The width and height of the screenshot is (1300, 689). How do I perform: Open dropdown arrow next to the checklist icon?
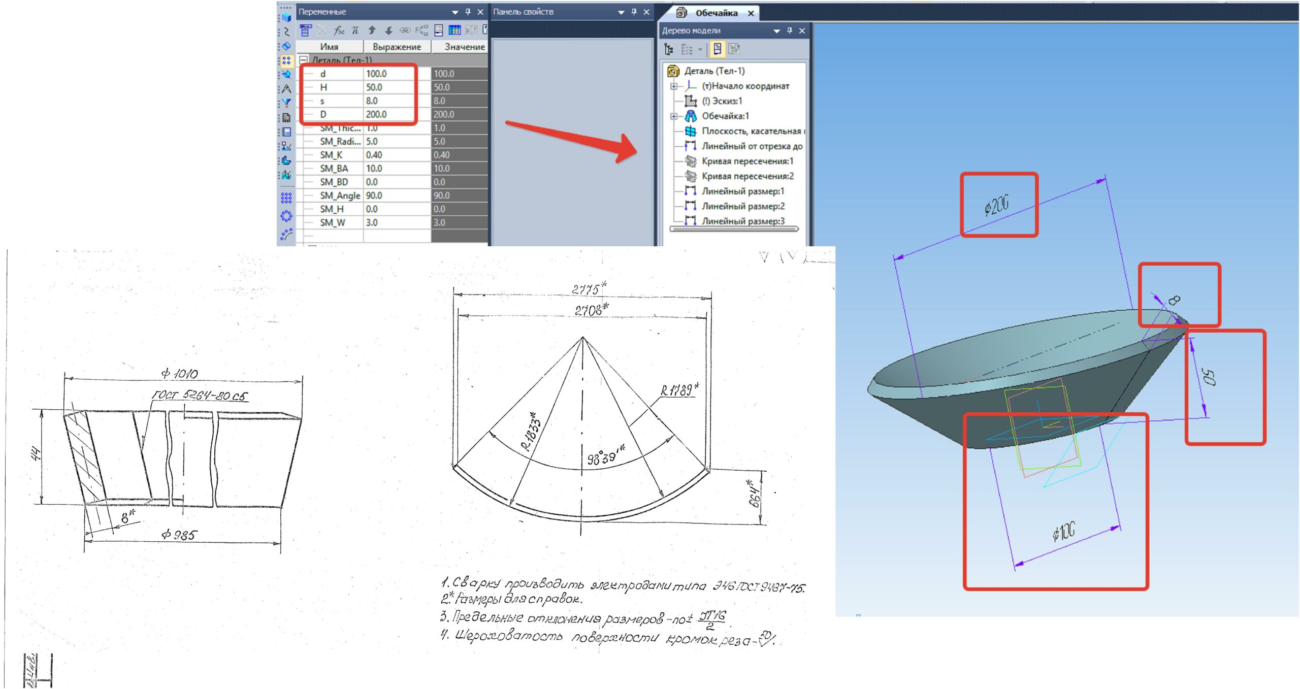(x=700, y=50)
